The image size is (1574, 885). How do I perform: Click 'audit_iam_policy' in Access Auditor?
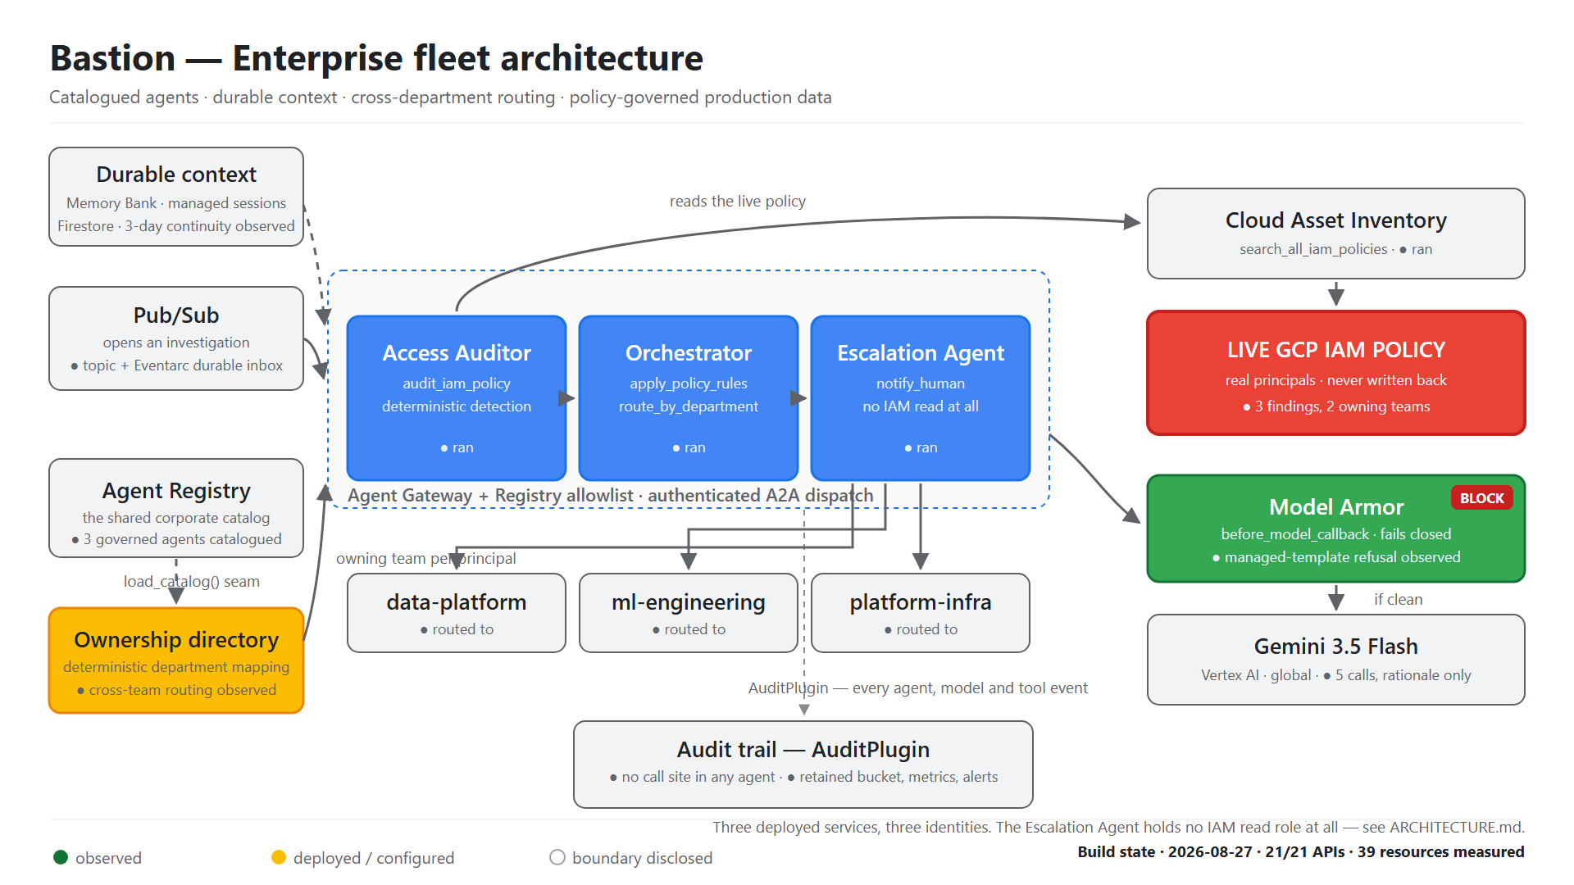click(x=457, y=383)
